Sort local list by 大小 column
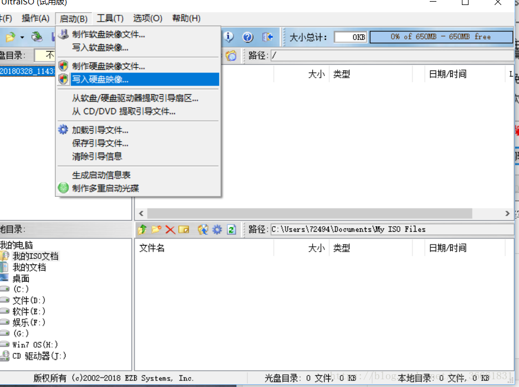The image size is (519, 387). (x=302, y=248)
